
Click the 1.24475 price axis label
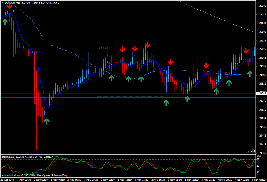tap(261, 136)
